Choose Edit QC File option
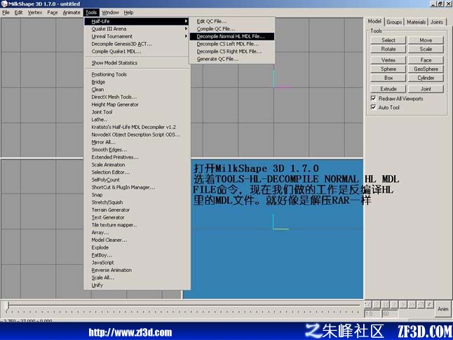The height and width of the screenshot is (340, 453). [x=231, y=21]
